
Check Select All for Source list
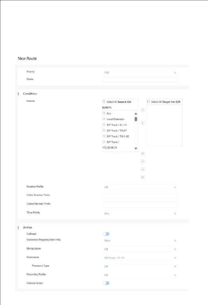(x=104, y=102)
